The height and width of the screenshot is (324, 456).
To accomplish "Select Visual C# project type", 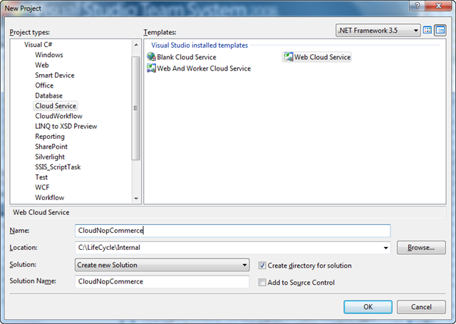I will coord(38,45).
